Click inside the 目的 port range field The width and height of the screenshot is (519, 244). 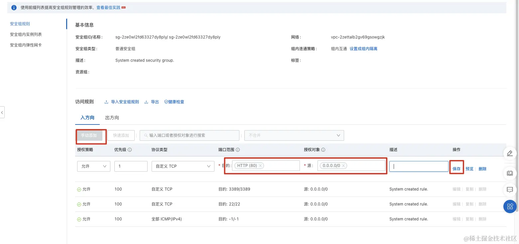pyautogui.click(x=266, y=166)
